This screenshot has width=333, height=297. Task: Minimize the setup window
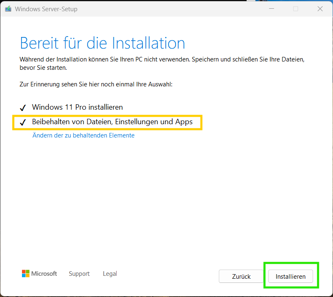(x=271, y=9)
